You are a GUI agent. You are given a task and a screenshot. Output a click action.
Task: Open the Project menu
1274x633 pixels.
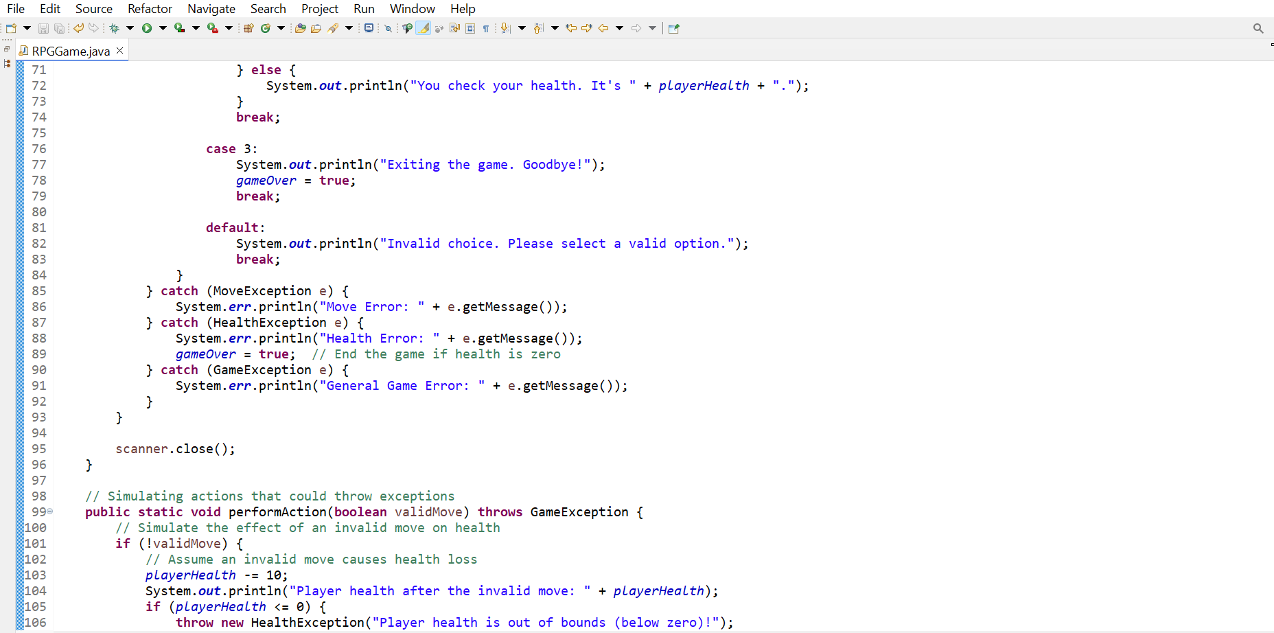tap(320, 9)
